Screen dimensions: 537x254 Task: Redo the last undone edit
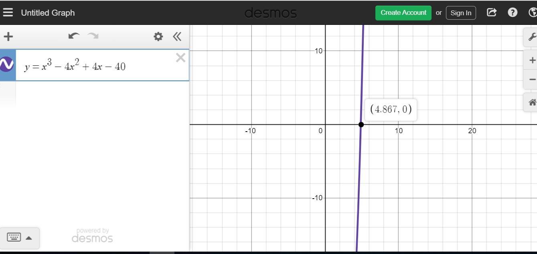pyautogui.click(x=93, y=36)
